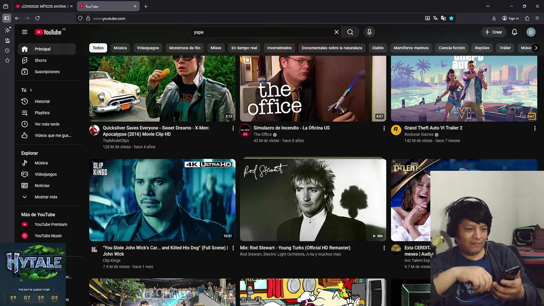This screenshot has height=306, width=544.
Task: Open the browser application menu
Action: point(538,18)
